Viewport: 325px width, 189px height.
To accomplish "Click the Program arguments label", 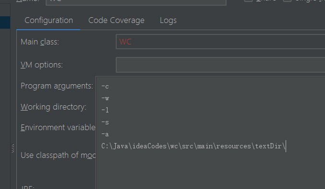I will pos(57,86).
